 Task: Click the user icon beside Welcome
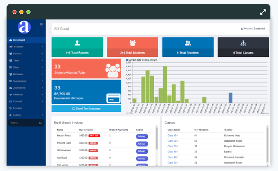[x=242, y=29]
